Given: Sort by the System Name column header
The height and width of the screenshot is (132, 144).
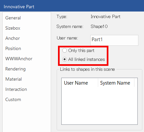Looking at the screenshot, I should pos(116,83).
